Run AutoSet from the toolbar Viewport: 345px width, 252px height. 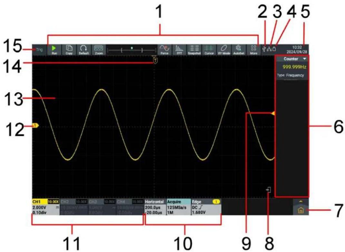coord(239,50)
